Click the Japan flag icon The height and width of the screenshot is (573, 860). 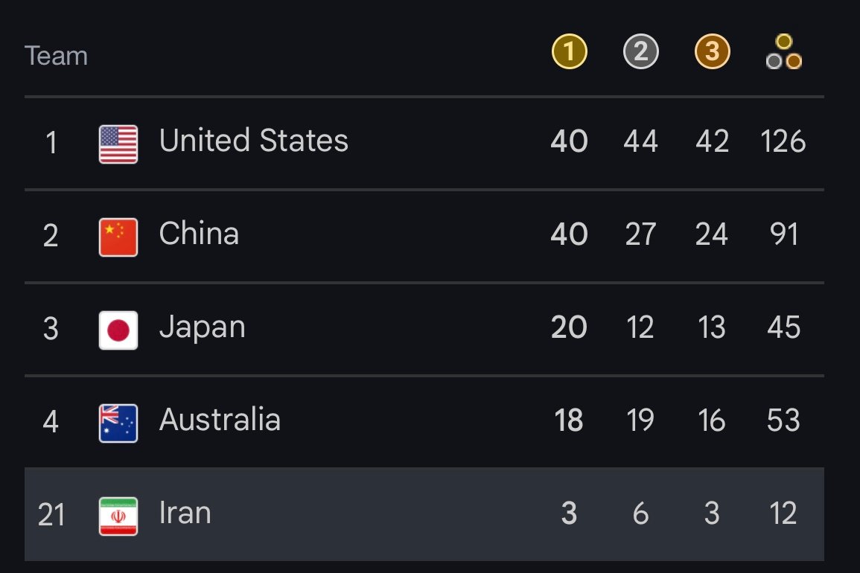point(118,330)
